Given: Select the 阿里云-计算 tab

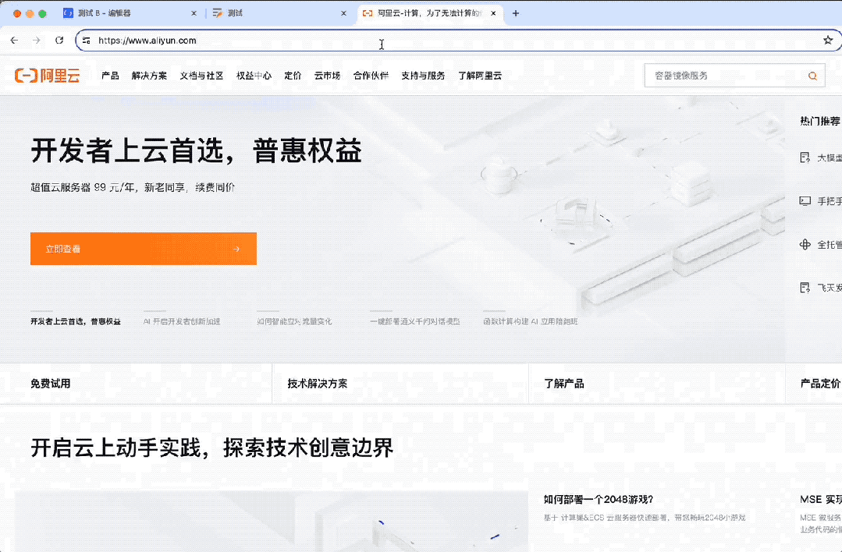Looking at the screenshot, I should pyautogui.click(x=430, y=13).
